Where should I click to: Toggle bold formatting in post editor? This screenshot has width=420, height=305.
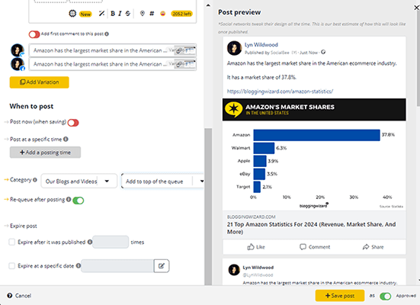113,14
